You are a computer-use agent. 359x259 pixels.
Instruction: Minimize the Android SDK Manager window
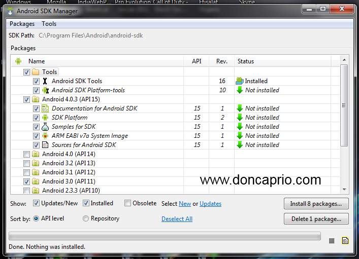point(309,9)
